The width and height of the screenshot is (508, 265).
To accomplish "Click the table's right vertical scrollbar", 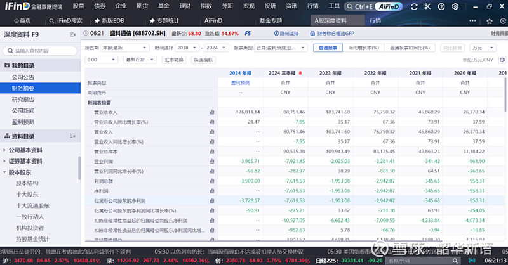I will click(505, 94).
